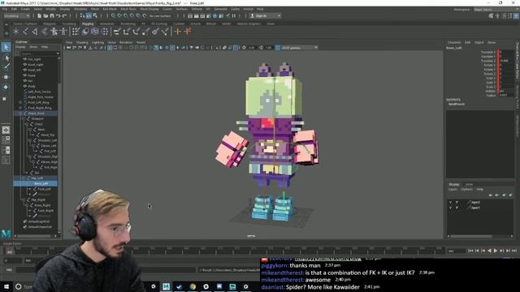The width and height of the screenshot is (520, 292).
Task: Switch to the Rigging shelf tab
Action: (88, 24)
